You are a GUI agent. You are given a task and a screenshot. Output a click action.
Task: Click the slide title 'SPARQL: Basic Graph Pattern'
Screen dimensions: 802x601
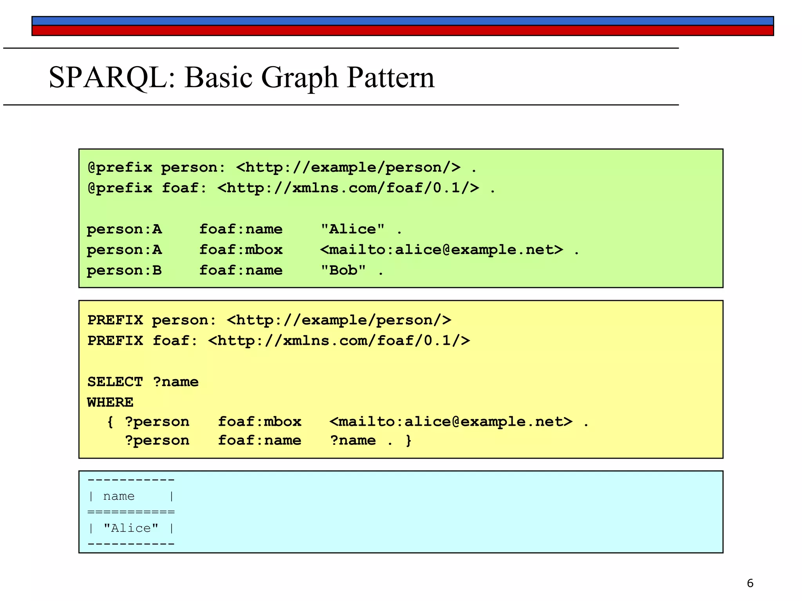click(242, 77)
